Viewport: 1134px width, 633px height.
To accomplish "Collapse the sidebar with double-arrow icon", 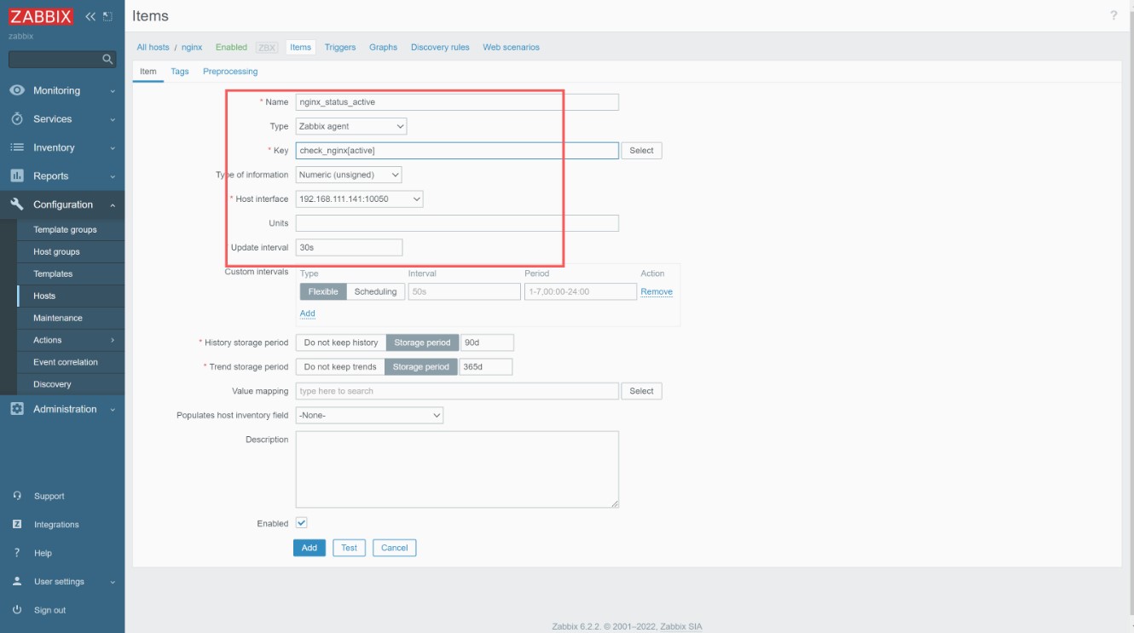I will coord(90,16).
